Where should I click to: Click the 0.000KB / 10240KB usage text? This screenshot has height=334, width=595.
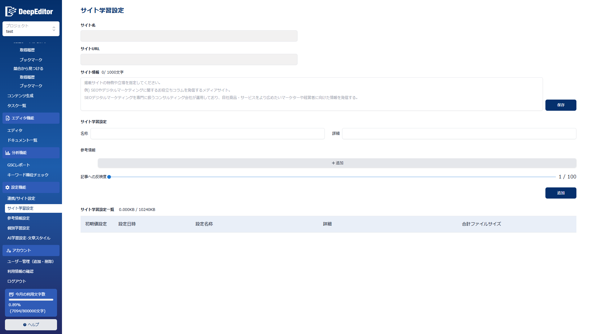point(137,210)
